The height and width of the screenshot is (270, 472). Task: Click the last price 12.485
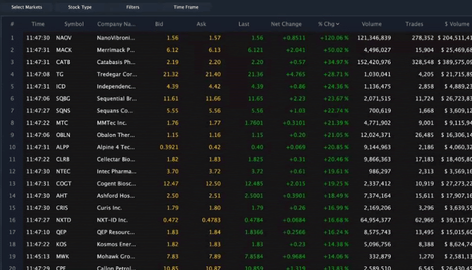254,184
